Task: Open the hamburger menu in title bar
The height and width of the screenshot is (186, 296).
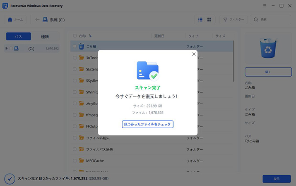Action: point(265,6)
